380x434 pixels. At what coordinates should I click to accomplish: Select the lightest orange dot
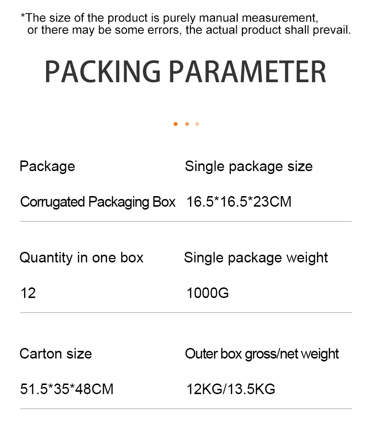[197, 124]
